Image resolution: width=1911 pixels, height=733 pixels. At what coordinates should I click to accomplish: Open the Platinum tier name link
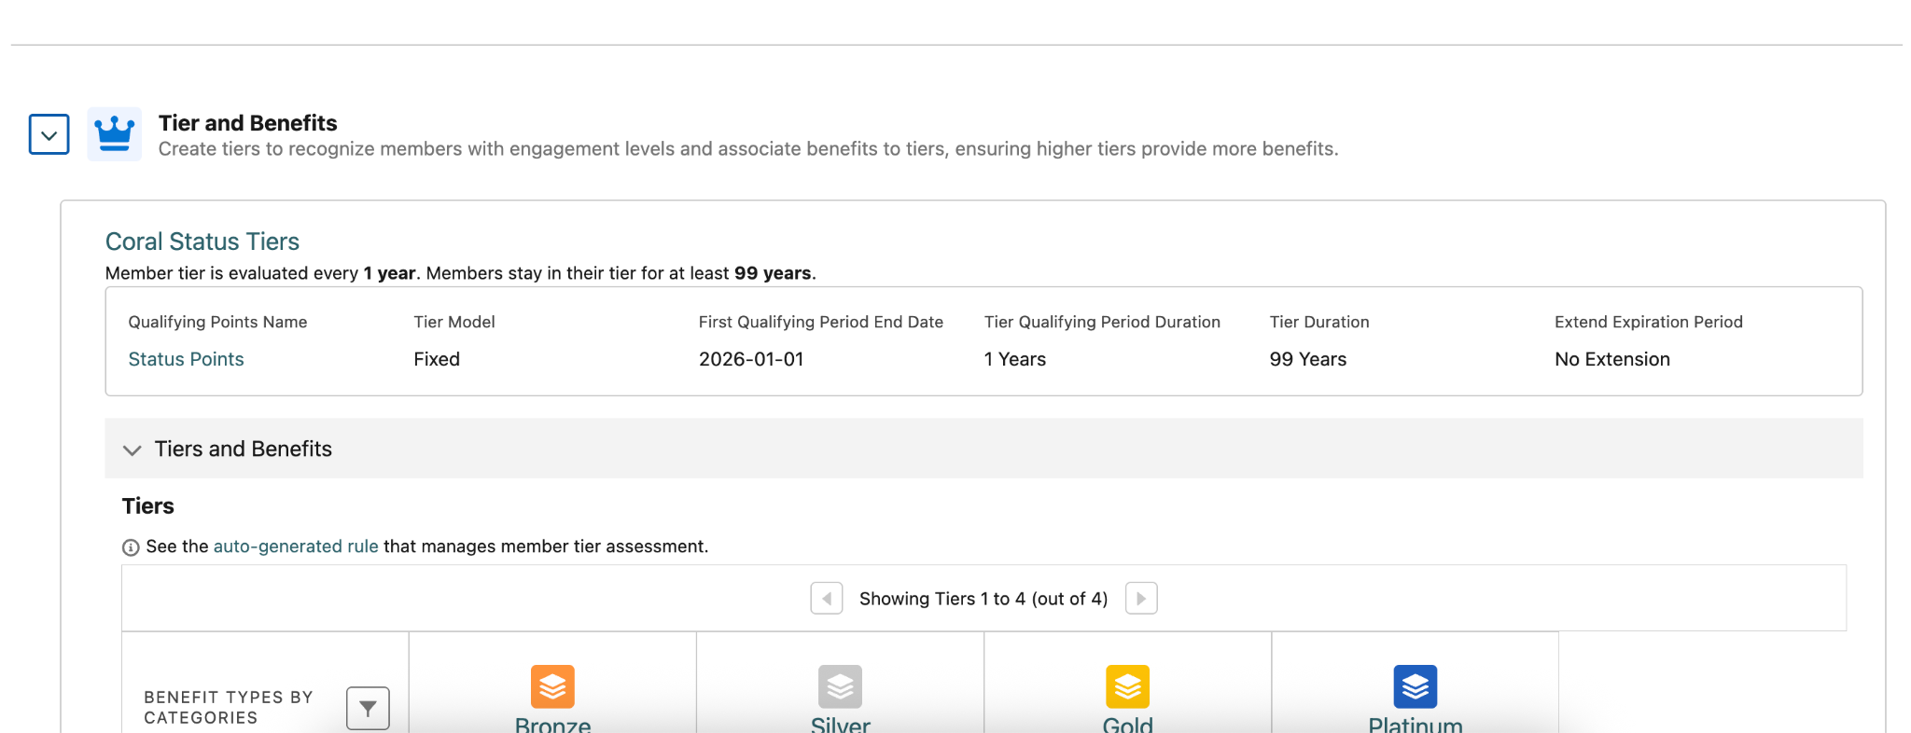click(1415, 724)
